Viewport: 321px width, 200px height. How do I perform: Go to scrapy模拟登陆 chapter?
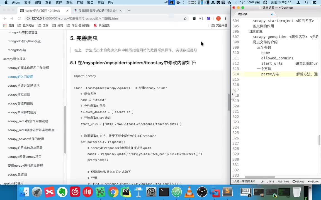[19, 94]
